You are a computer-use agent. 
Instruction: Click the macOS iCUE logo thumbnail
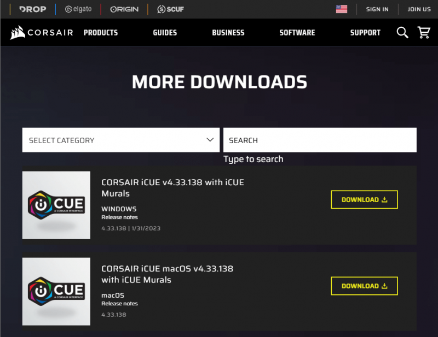coord(56,292)
